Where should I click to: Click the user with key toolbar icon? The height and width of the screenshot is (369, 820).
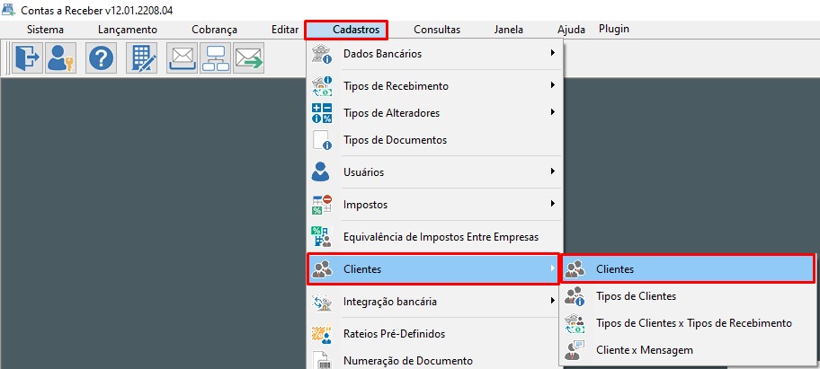[x=60, y=57]
